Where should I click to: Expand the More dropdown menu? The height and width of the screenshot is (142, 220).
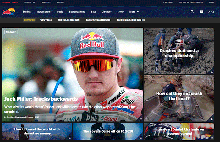coord(134,12)
